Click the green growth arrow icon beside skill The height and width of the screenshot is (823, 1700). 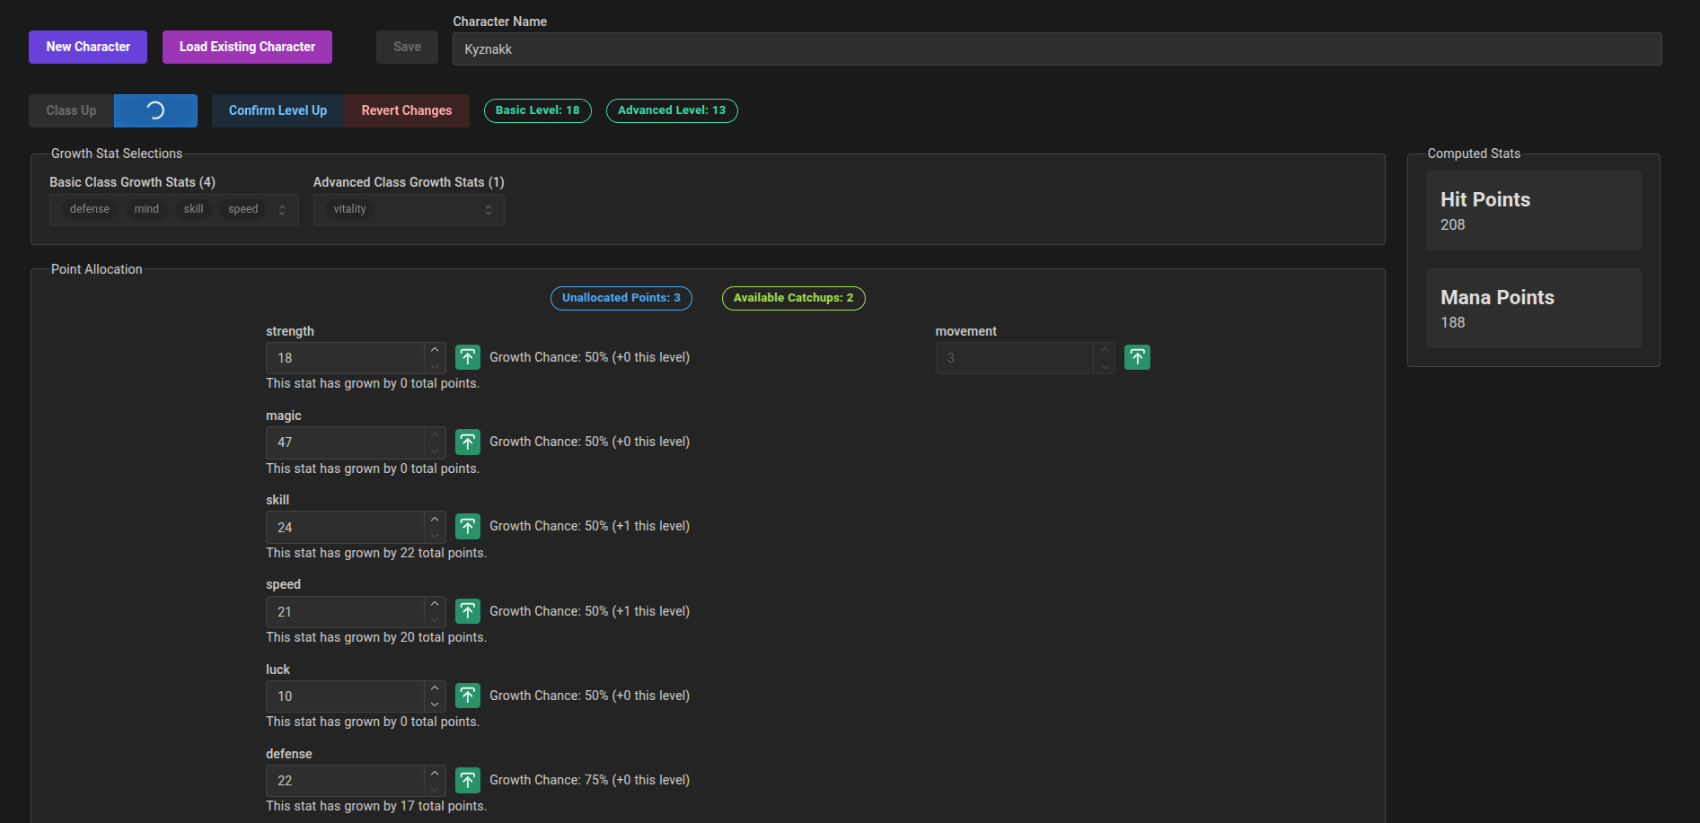pyautogui.click(x=467, y=526)
